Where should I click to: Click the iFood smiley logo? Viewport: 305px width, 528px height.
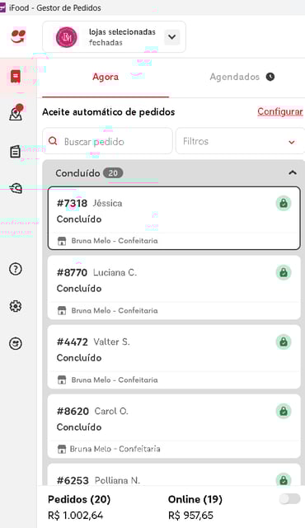click(x=18, y=36)
